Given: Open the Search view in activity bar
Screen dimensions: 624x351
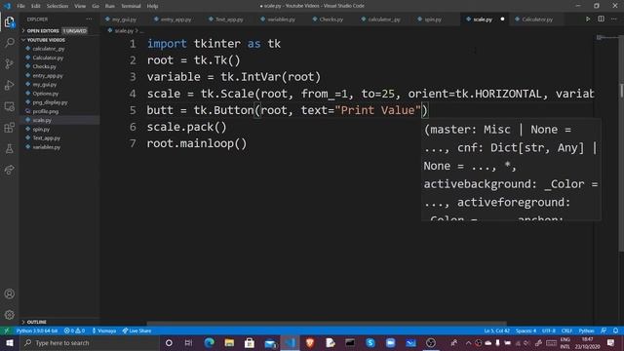Looking at the screenshot, I should click(9, 43).
